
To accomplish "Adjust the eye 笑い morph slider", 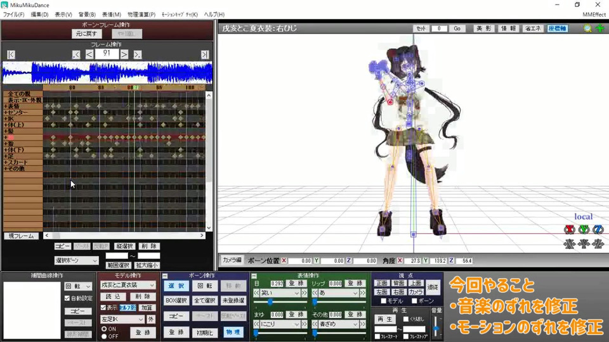I will [x=280, y=301].
